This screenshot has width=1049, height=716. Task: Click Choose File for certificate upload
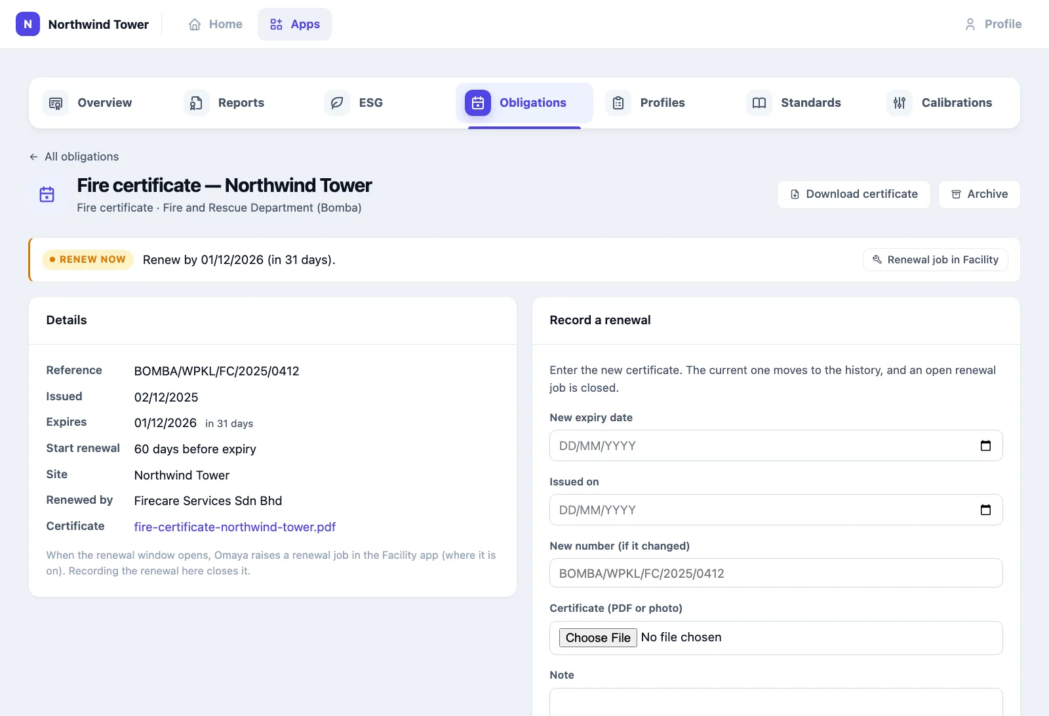[598, 637]
